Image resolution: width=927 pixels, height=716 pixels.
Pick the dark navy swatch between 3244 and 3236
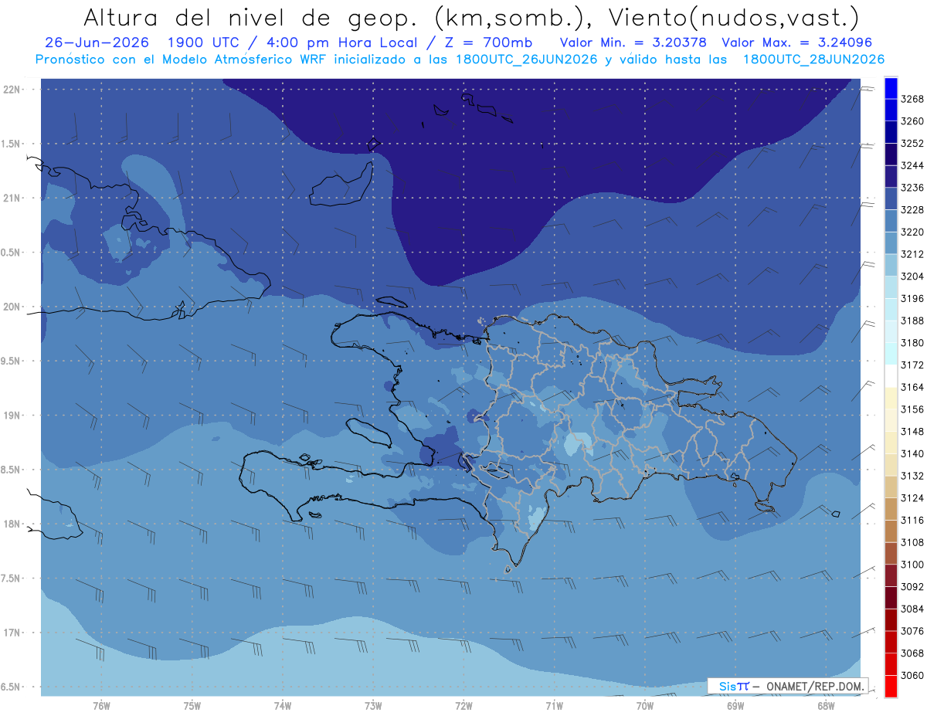coord(891,177)
